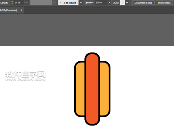174x127 pixels.
Task: Open the stroke weight dropdown arrow
Action: [x=26, y=3]
